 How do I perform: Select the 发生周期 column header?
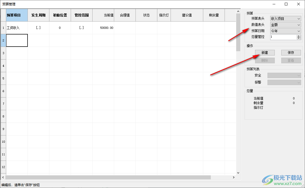pos(39,15)
